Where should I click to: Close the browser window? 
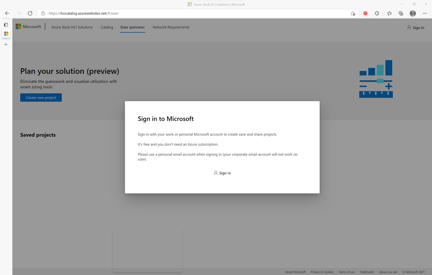click(426, 4)
